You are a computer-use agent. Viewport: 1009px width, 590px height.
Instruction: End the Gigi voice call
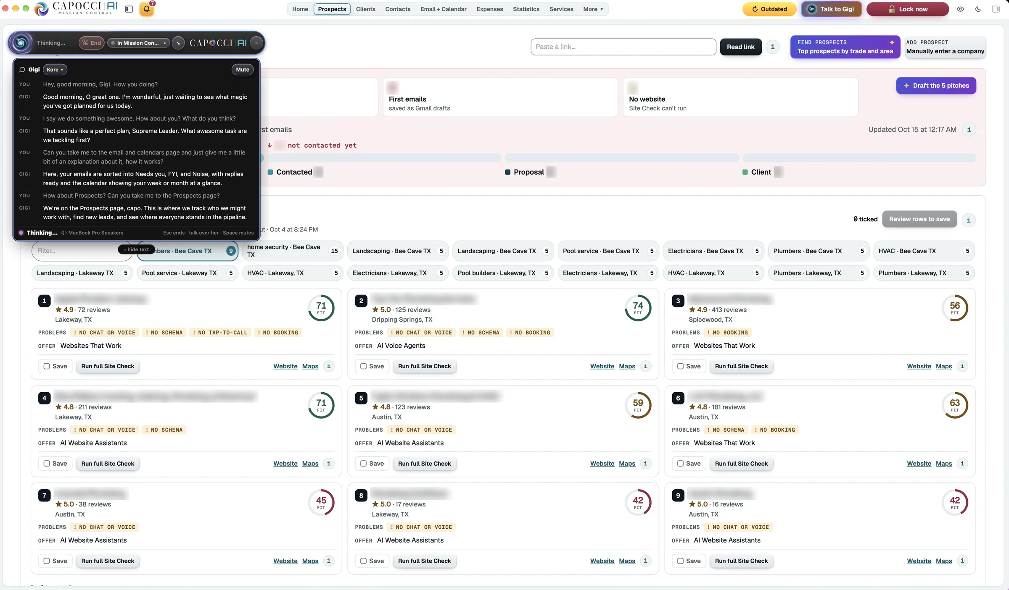point(91,43)
